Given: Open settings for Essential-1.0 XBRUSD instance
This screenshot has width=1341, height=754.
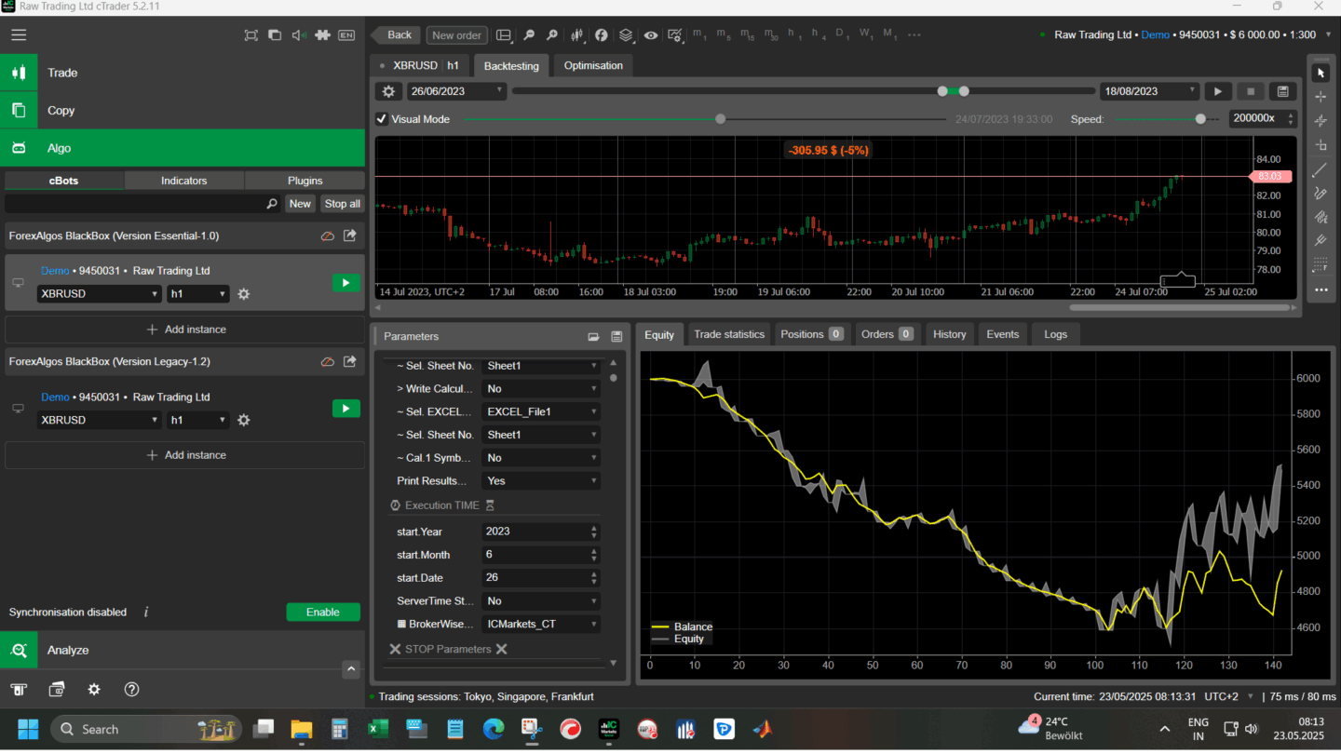Looking at the screenshot, I should coord(243,294).
